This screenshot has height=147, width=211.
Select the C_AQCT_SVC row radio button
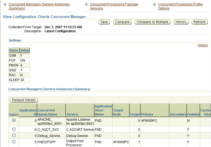[x=14, y=129]
